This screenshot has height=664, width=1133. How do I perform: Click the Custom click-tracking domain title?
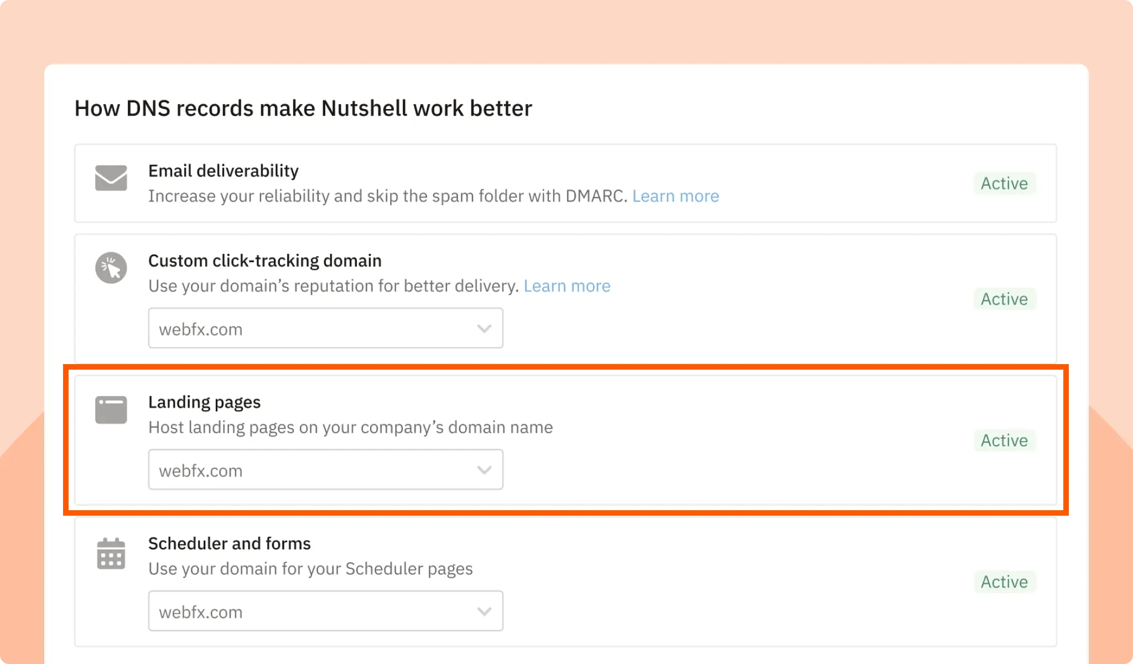264,260
